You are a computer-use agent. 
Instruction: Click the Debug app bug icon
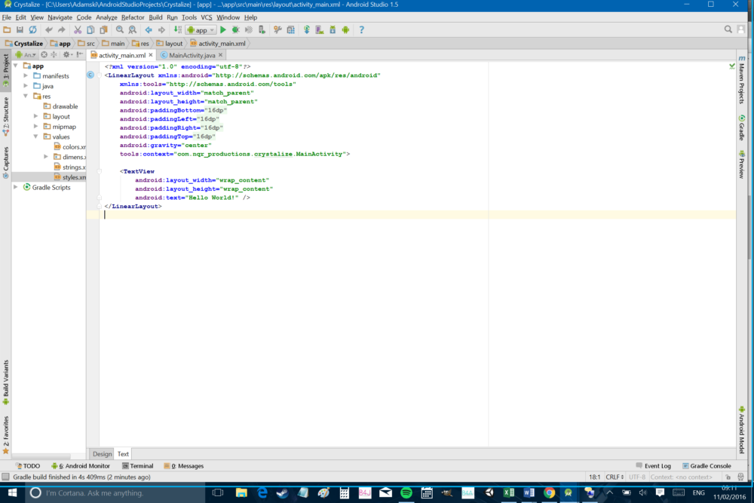pyautogui.click(x=235, y=29)
